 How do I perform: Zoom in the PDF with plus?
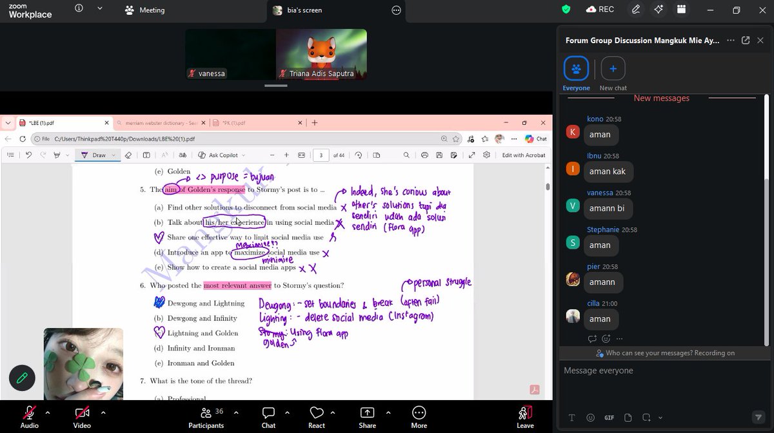point(286,155)
